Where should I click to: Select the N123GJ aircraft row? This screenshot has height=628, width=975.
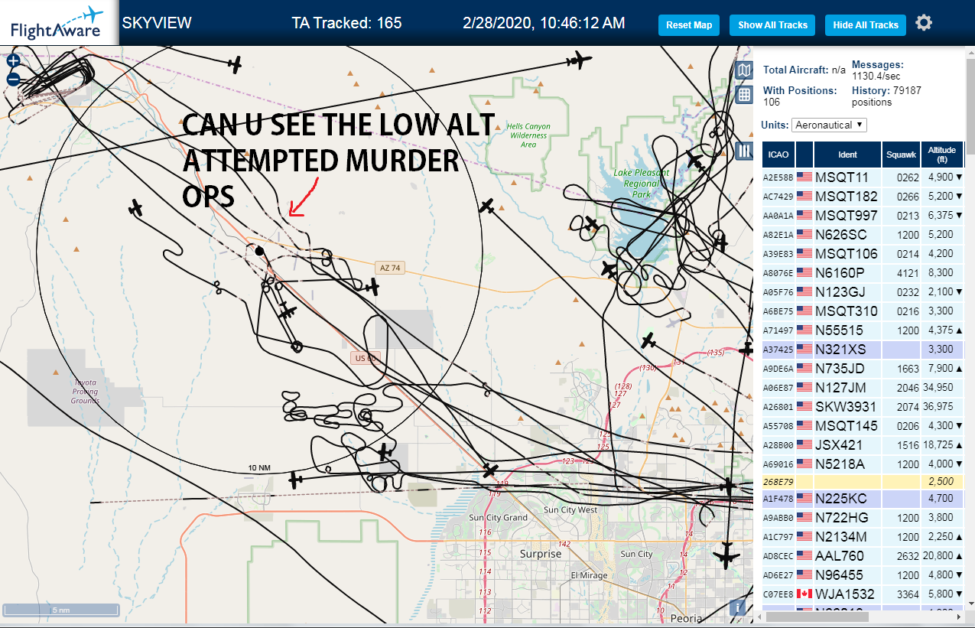point(863,292)
